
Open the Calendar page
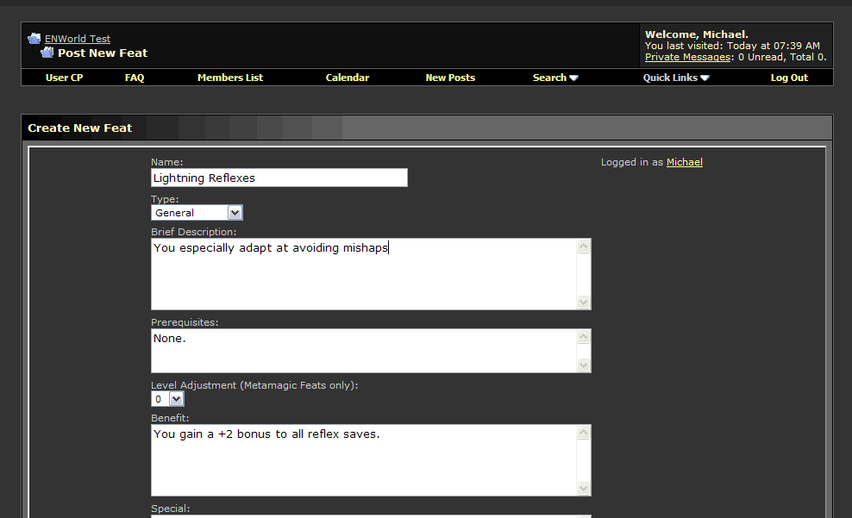tap(348, 78)
